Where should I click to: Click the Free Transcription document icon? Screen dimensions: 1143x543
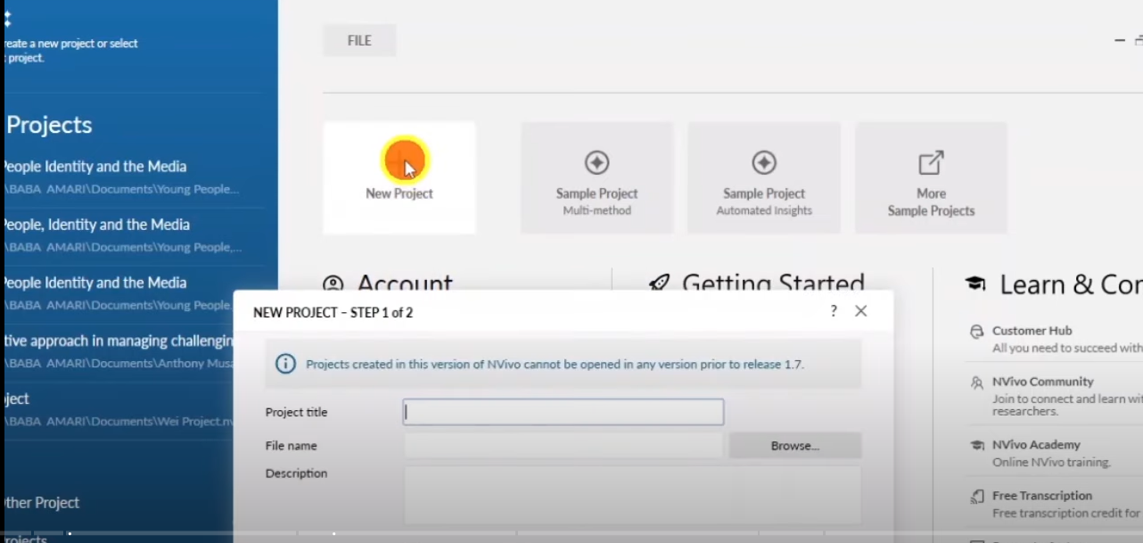coord(976,496)
